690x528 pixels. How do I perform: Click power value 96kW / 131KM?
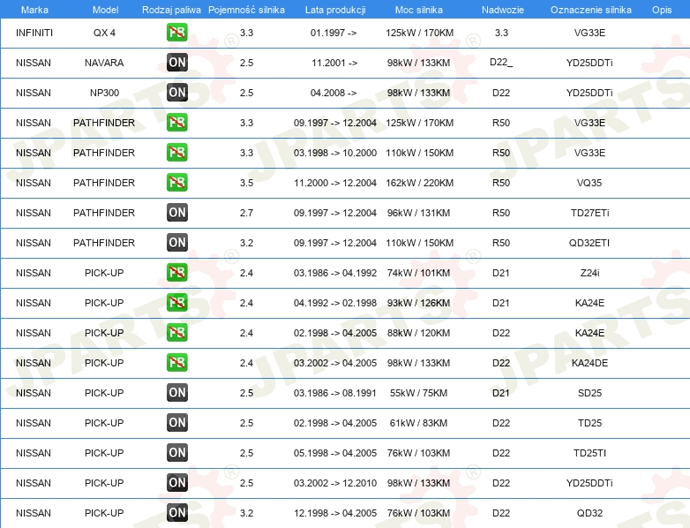pyautogui.click(x=418, y=213)
